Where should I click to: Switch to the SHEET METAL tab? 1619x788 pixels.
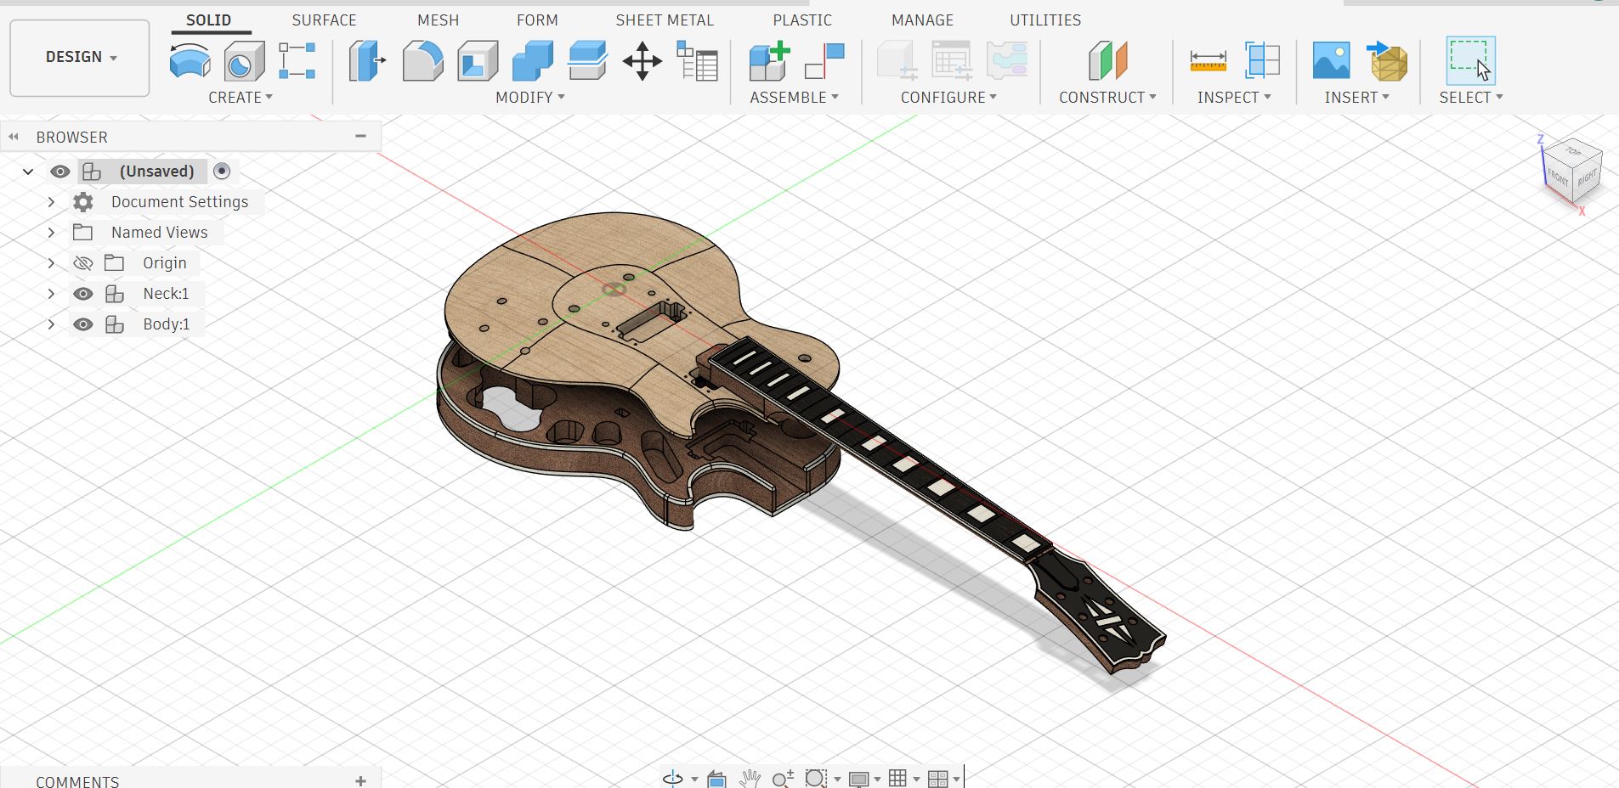[x=665, y=20]
